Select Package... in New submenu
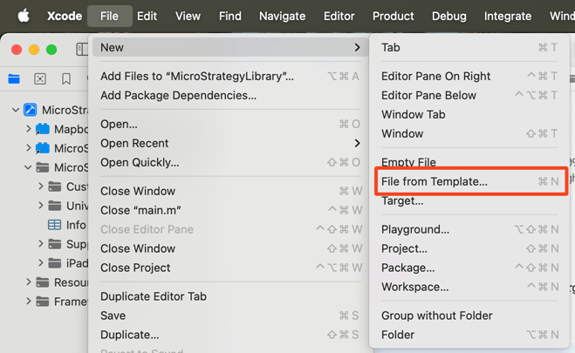 click(x=469, y=268)
